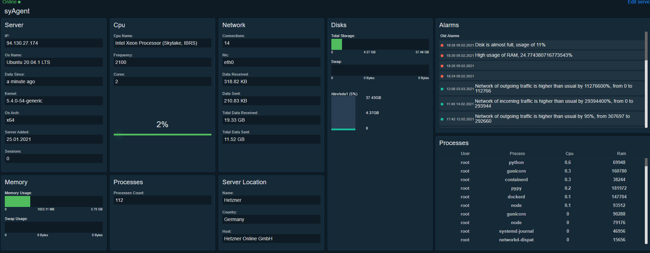Screen dimensions: 650x253
Task: Select the IP field 94.130.27.174
Action: [54, 43]
